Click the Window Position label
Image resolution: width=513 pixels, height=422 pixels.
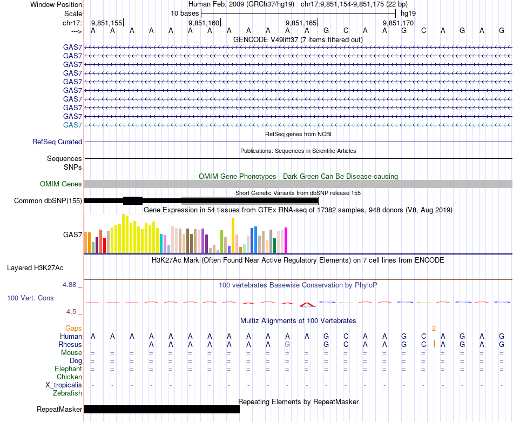coord(56,4)
